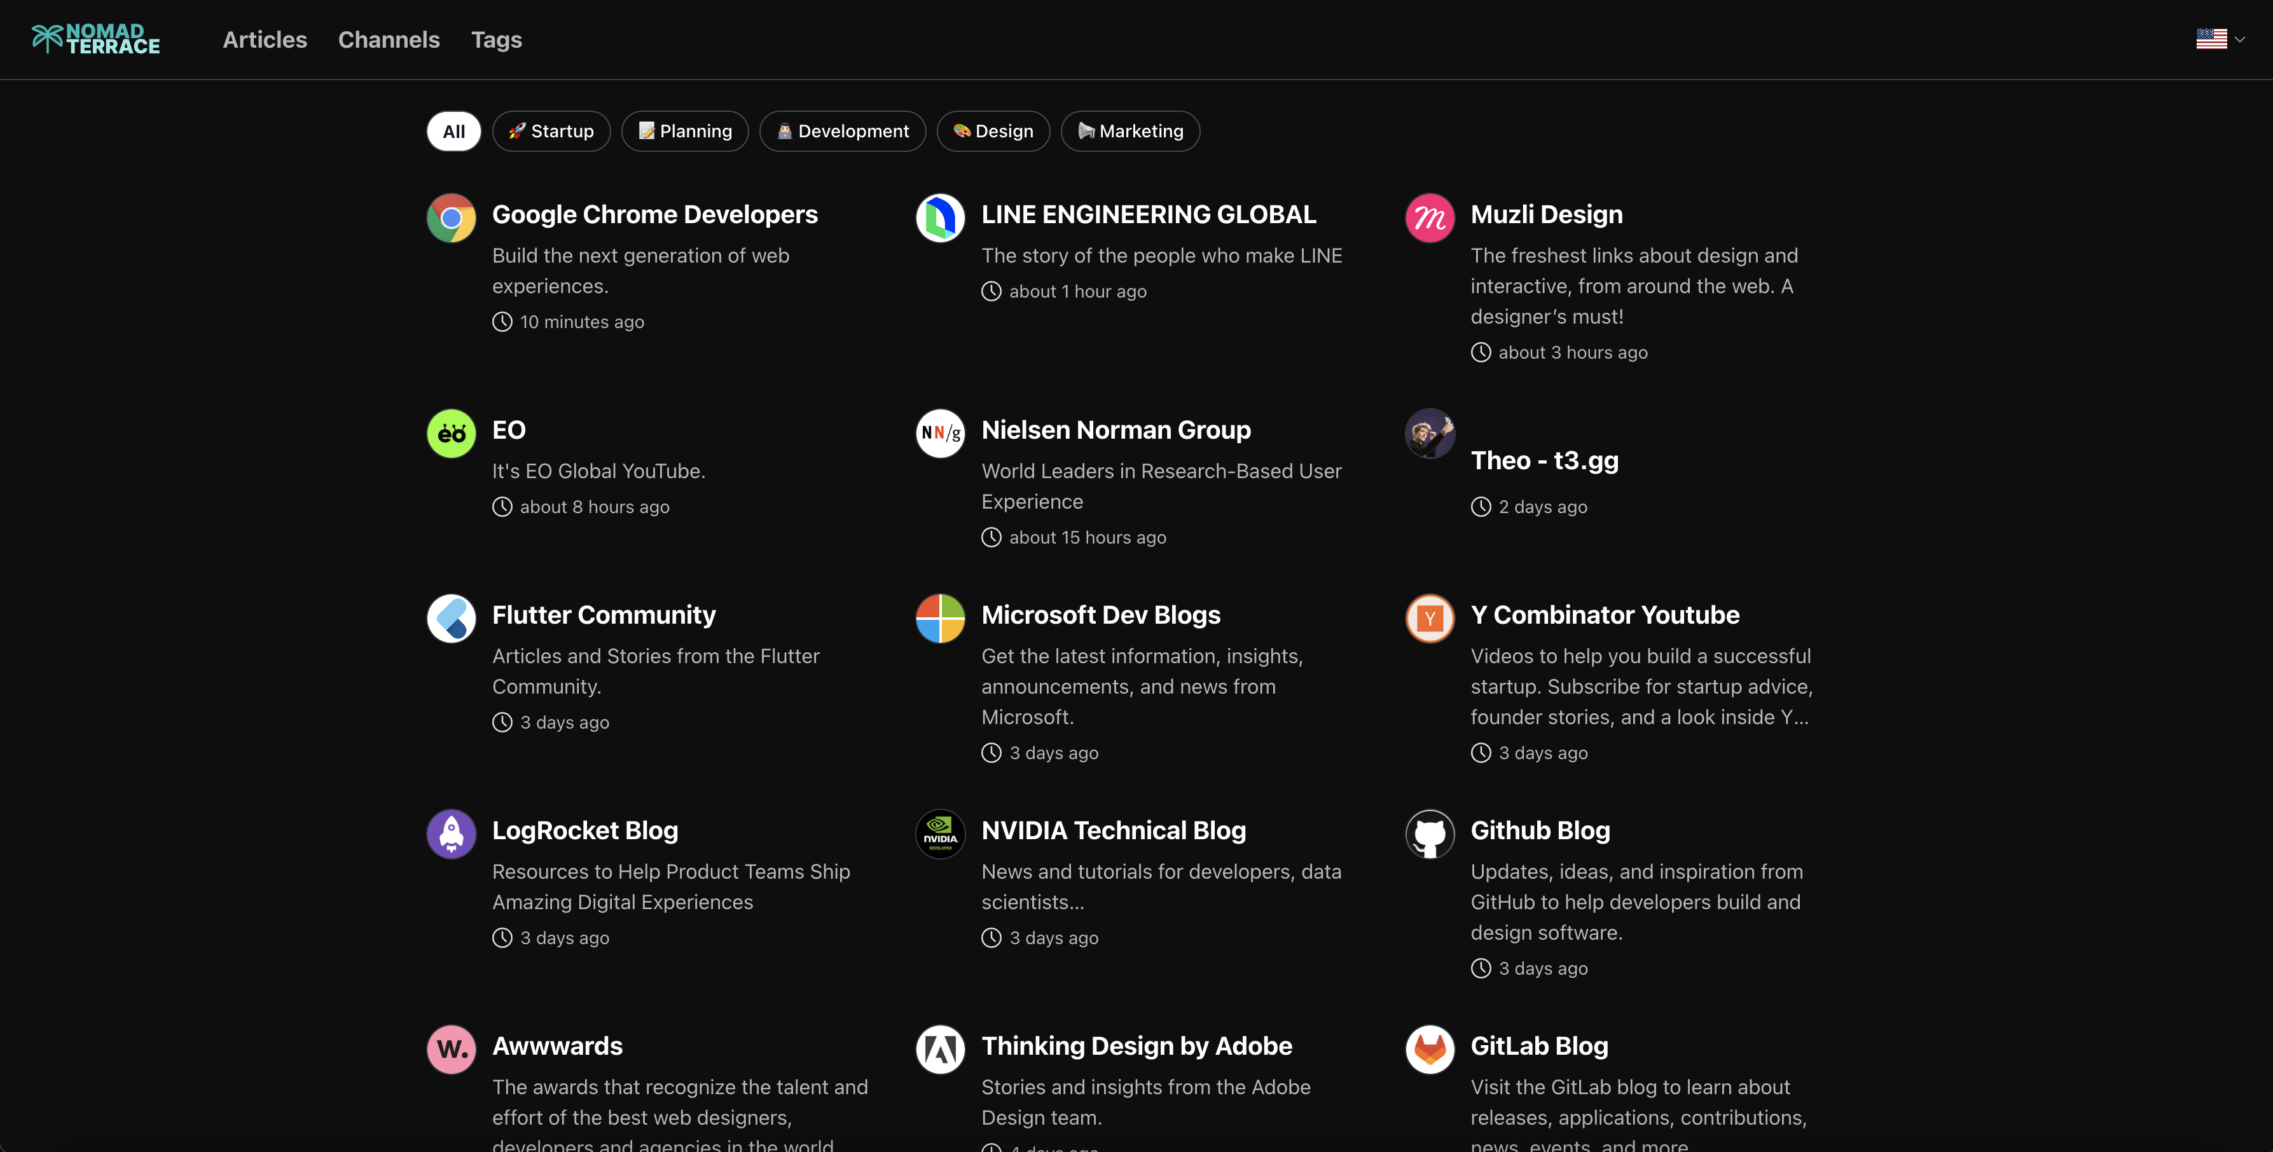Click the NVIDIA Technical Blog logo
The image size is (2273, 1152).
coord(941,833)
